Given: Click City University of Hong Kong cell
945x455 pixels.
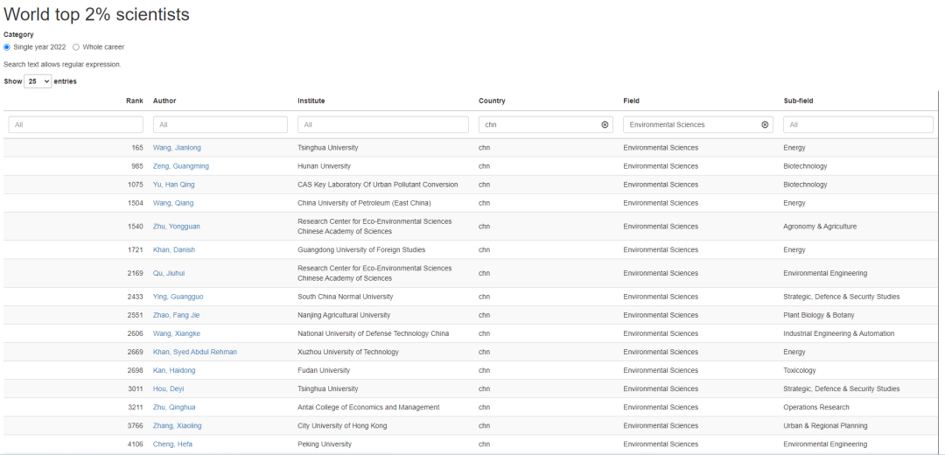Looking at the screenshot, I should [342, 426].
